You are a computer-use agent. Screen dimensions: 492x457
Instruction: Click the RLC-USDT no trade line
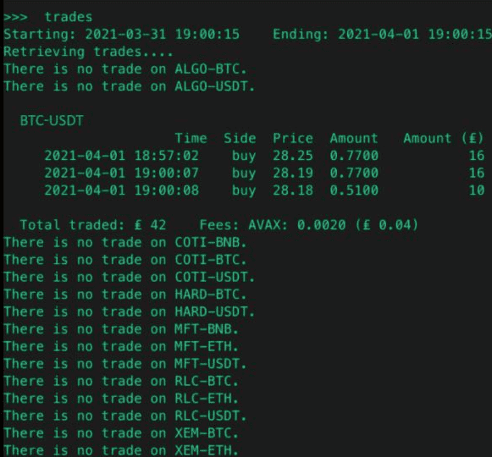pyautogui.click(x=125, y=416)
